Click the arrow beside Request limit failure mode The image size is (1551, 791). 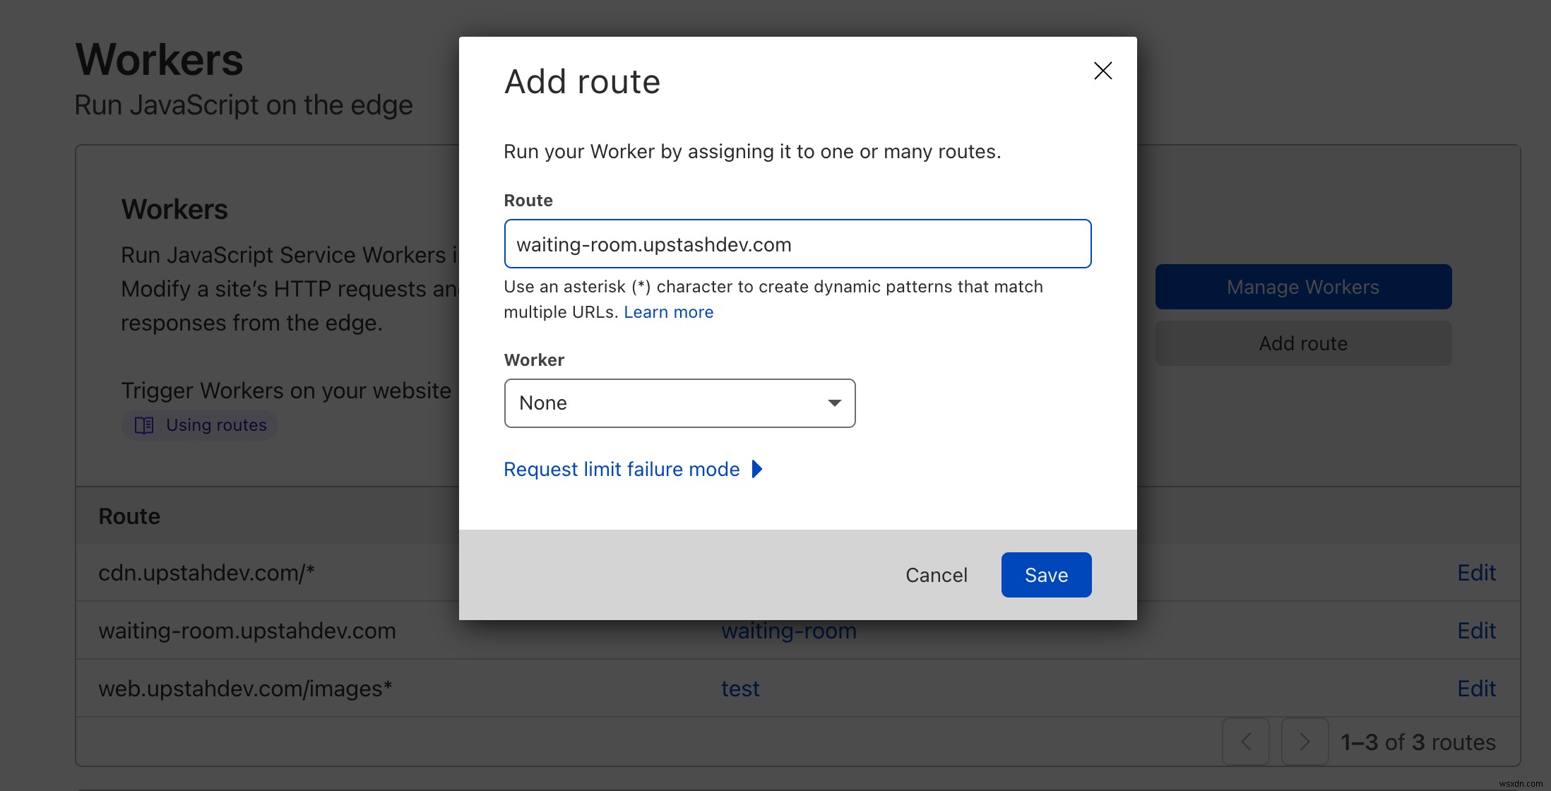tap(756, 469)
